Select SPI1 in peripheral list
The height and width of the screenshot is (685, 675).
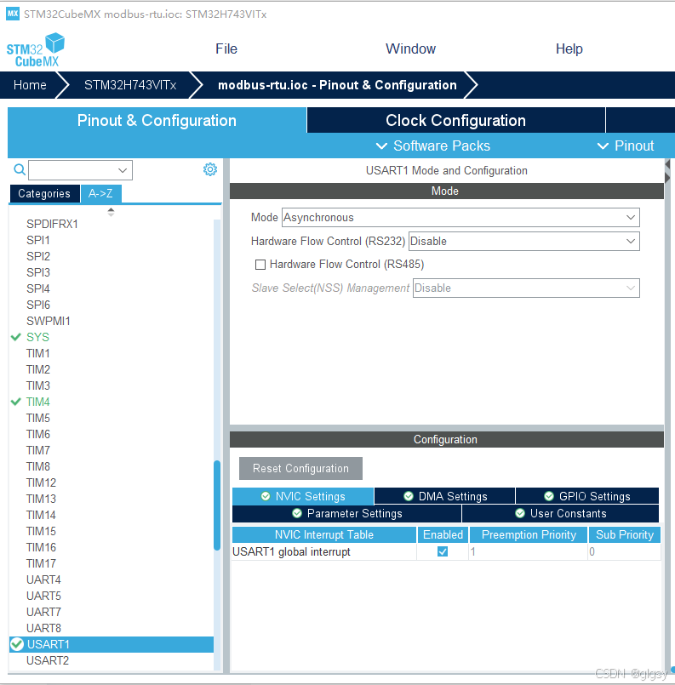pos(38,240)
